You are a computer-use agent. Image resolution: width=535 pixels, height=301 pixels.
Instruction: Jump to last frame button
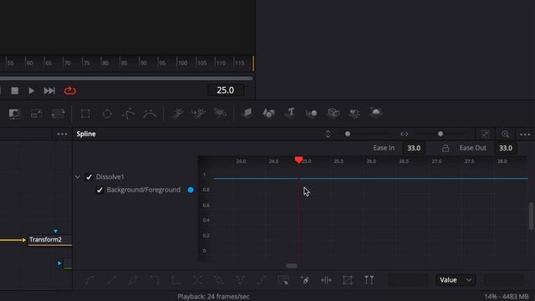point(49,91)
